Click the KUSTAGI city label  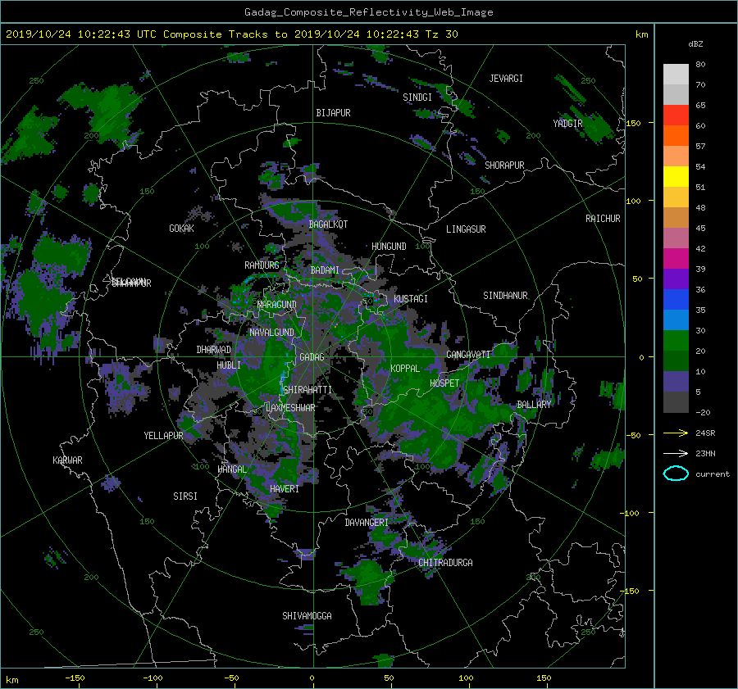click(411, 299)
